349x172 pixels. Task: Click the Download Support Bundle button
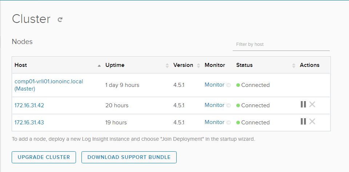pos(129,157)
